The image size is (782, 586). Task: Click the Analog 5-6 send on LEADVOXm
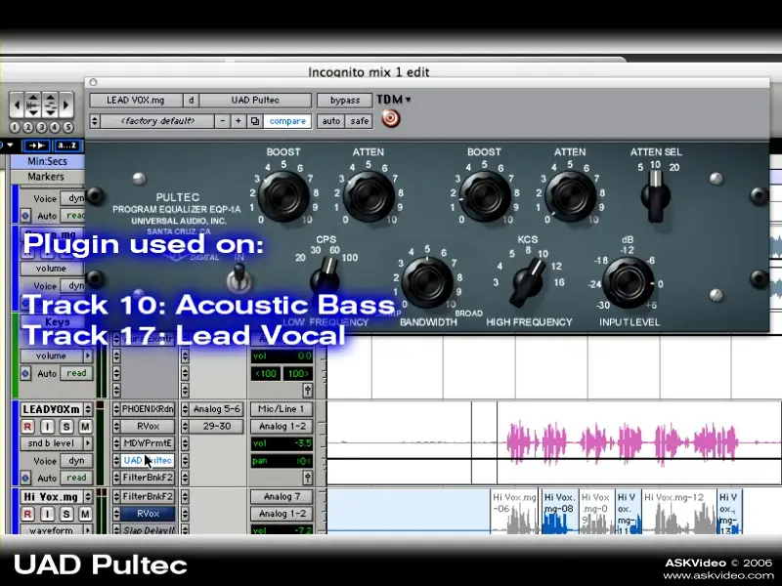coord(216,409)
